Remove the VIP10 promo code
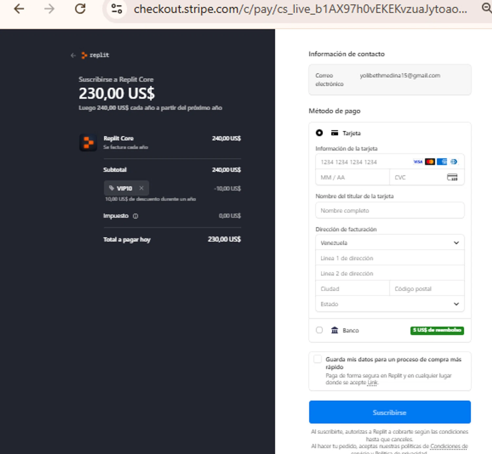This screenshot has height=454, width=492. (x=141, y=188)
